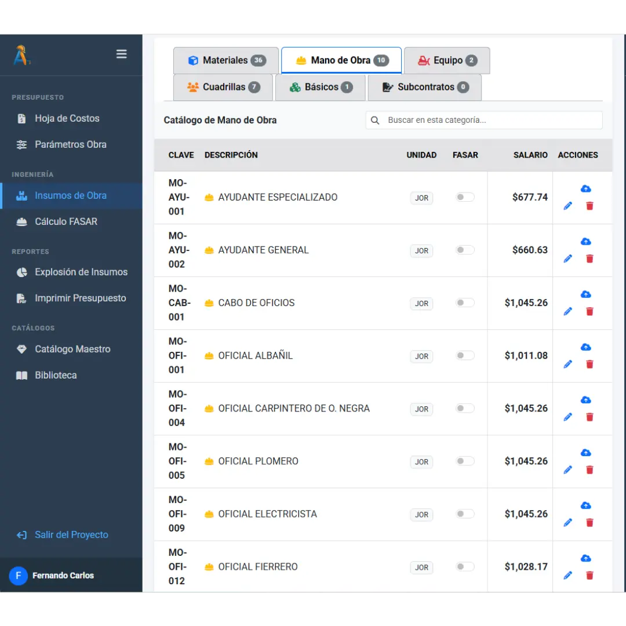626x626 pixels.
Task: Switch to the Materiales tab
Action: click(226, 60)
